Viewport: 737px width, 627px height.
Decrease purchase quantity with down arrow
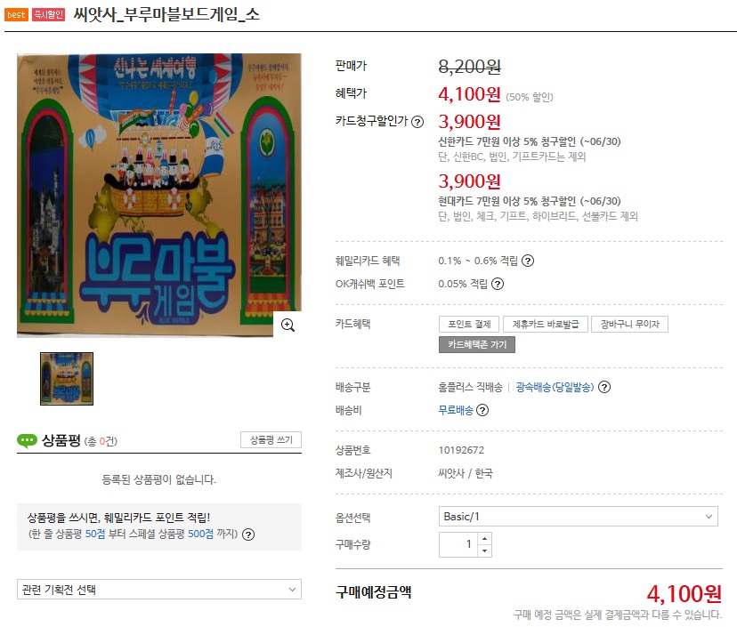[x=484, y=551]
